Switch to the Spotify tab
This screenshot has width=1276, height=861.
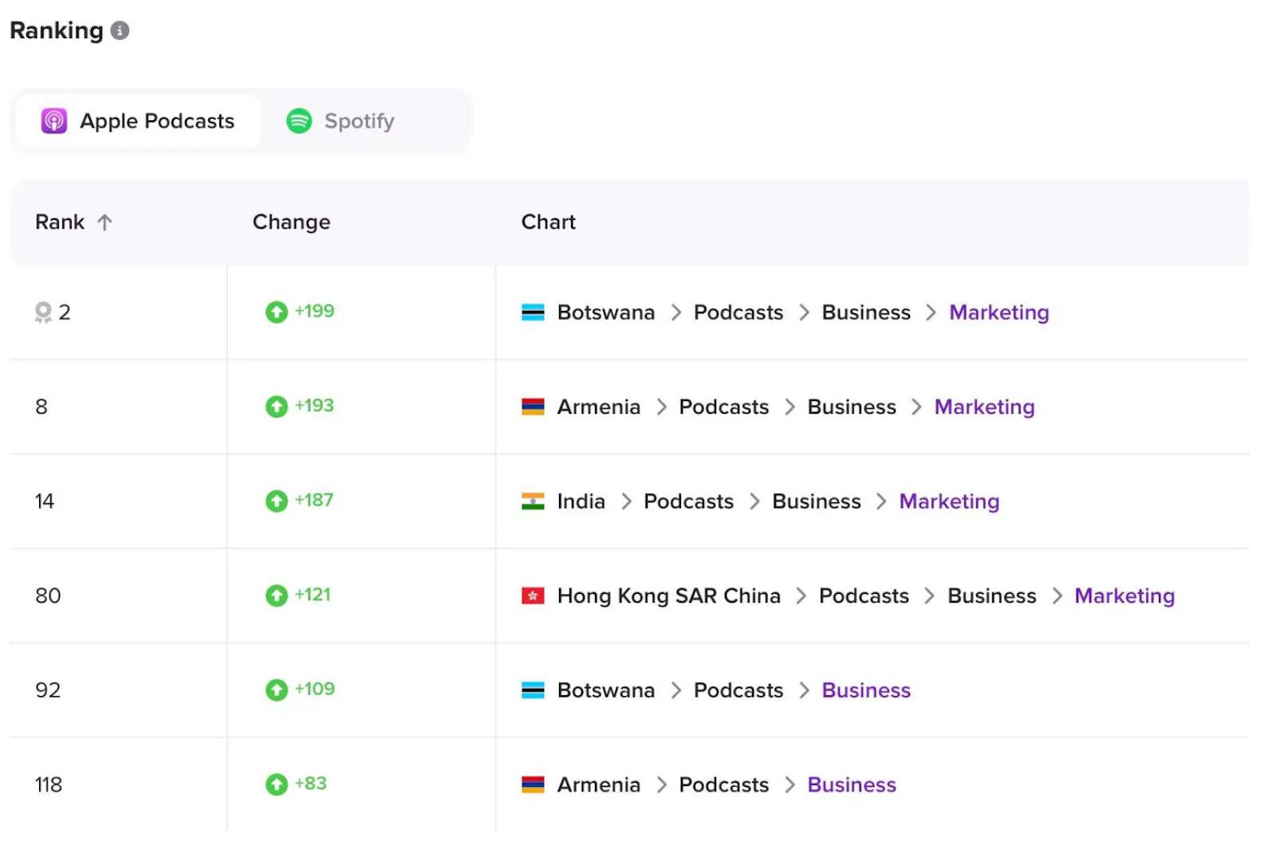click(341, 121)
